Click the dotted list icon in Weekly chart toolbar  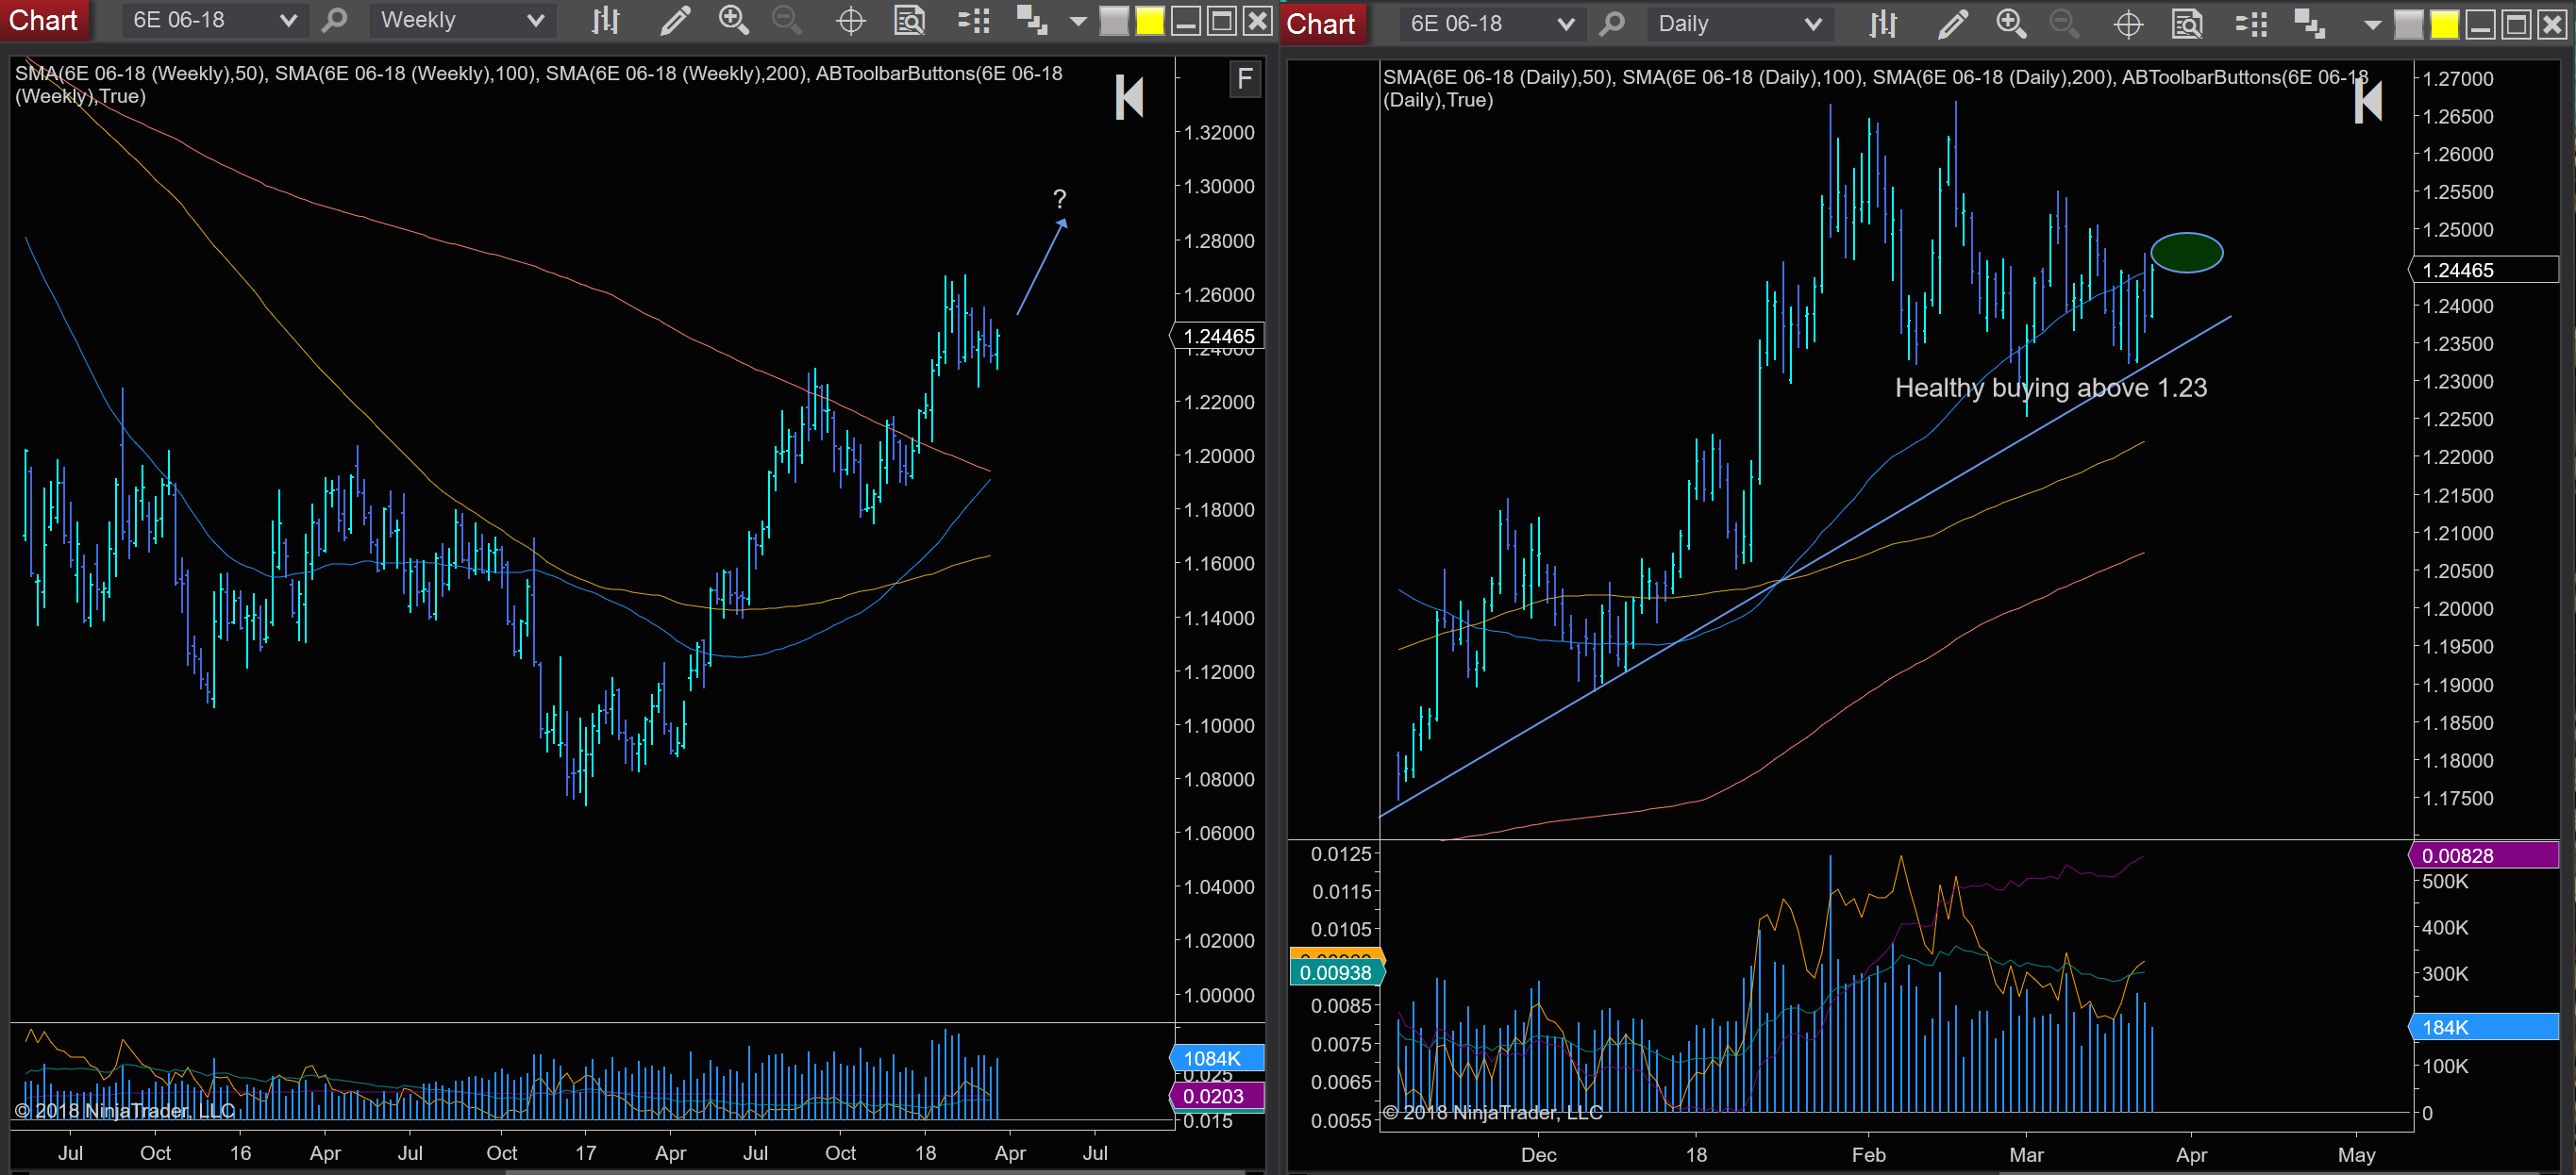point(973,20)
